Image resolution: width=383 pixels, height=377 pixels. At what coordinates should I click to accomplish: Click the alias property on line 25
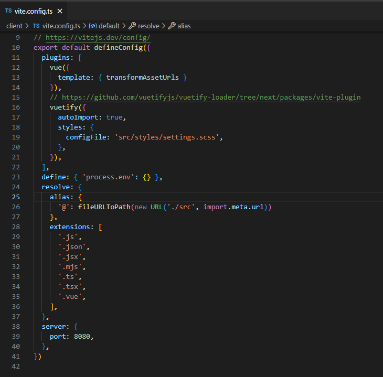point(60,197)
